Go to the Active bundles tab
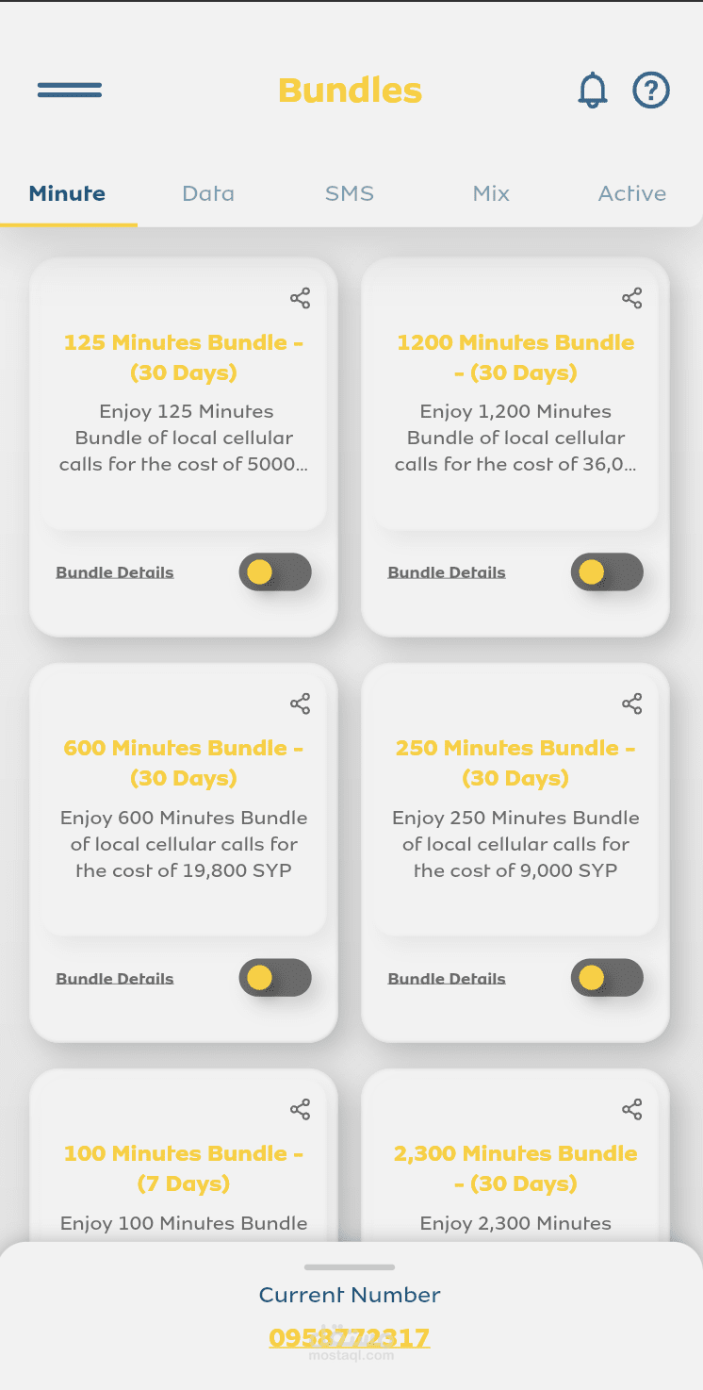The width and height of the screenshot is (703, 1390). point(632,193)
